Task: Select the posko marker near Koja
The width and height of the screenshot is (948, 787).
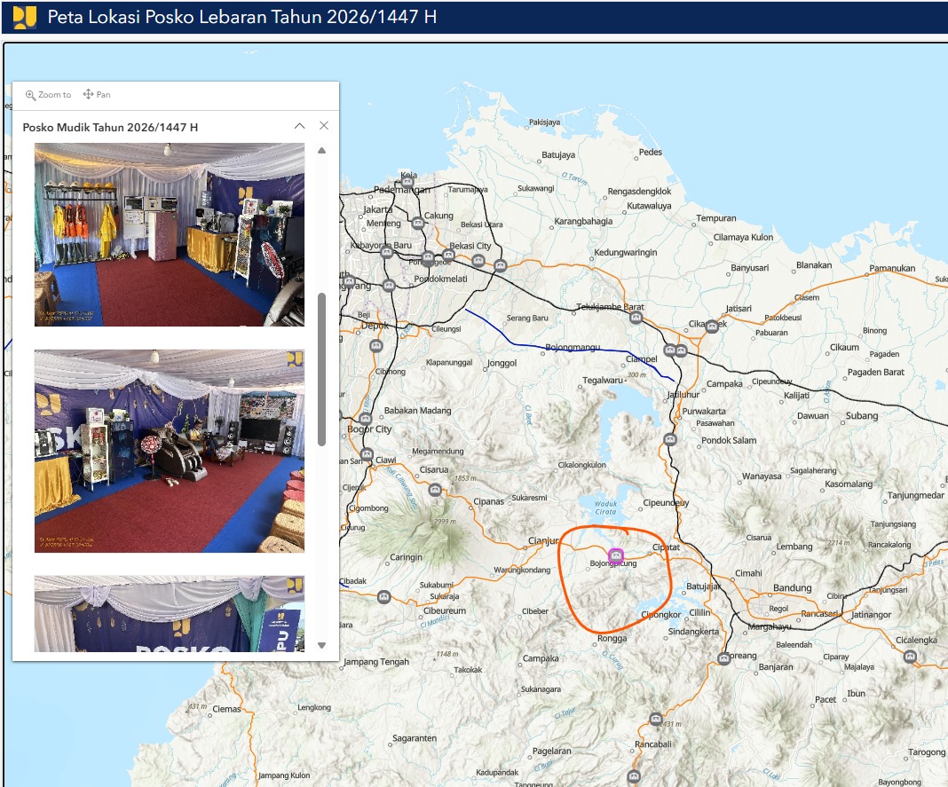Action: (408, 184)
